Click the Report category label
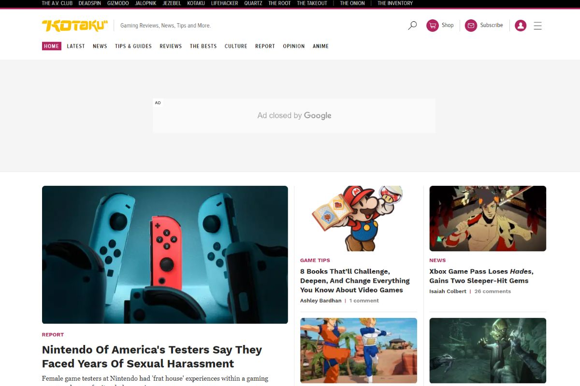 coord(53,334)
